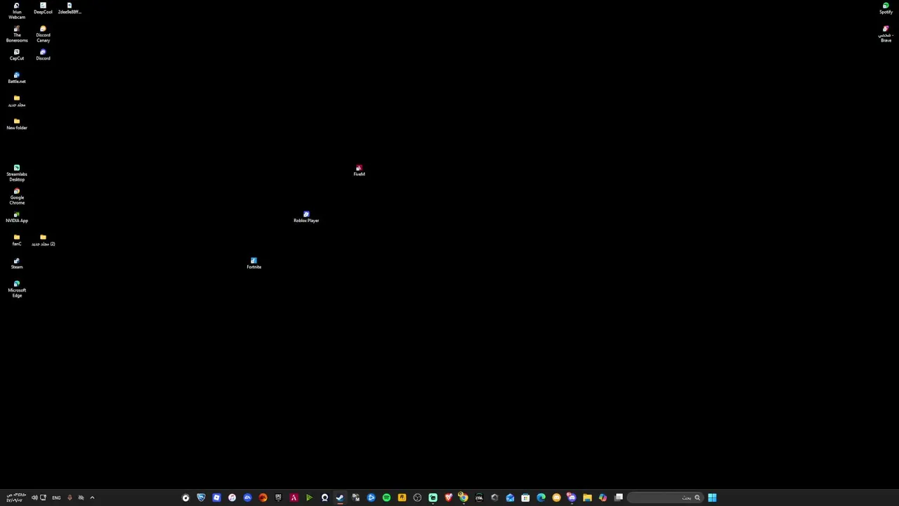899x506 pixels.
Task: Open the Spotify desktop shortcut
Action: coord(886,8)
